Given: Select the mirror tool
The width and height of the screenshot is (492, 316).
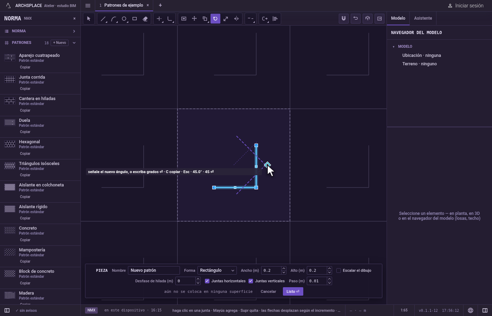Looking at the screenshot, I should pos(237,19).
